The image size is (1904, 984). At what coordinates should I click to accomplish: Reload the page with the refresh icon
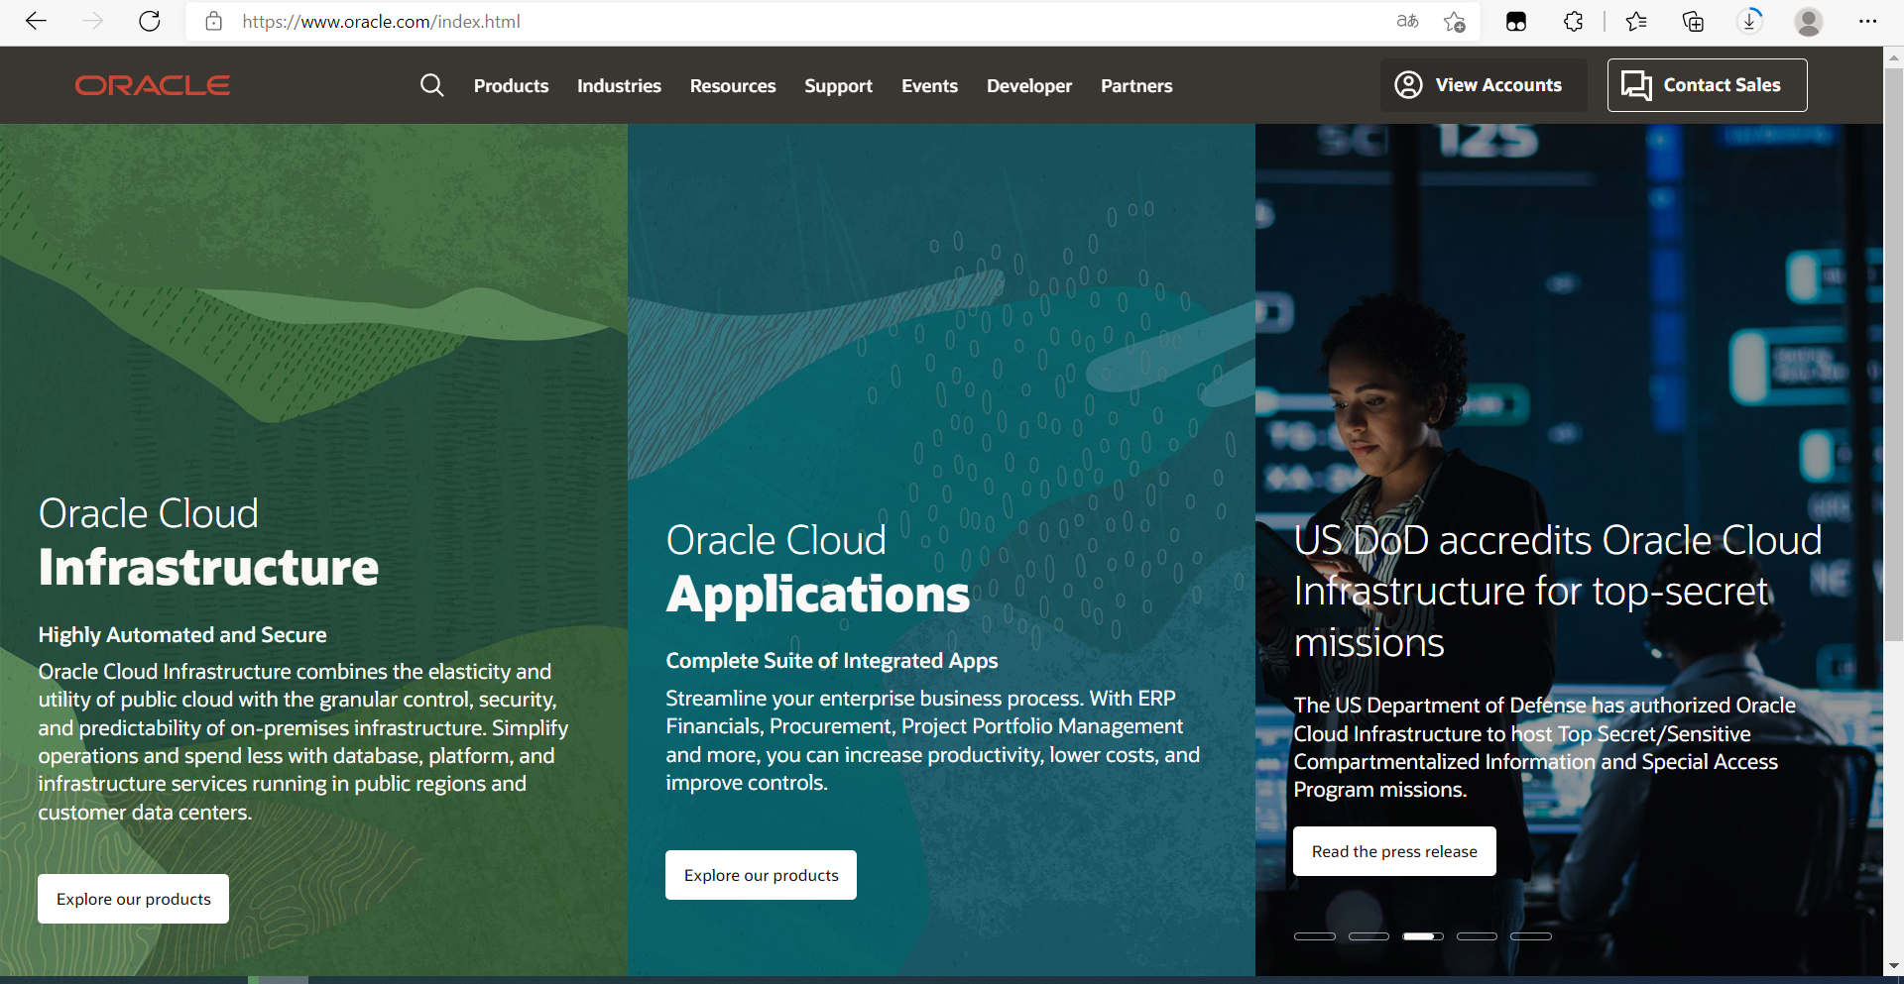pyautogui.click(x=150, y=21)
